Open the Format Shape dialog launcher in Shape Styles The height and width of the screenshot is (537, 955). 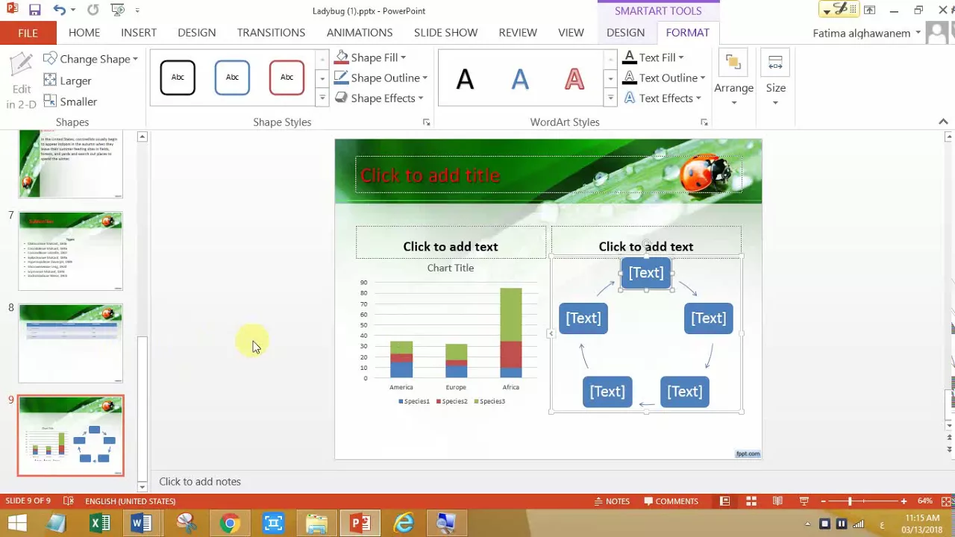click(x=427, y=122)
